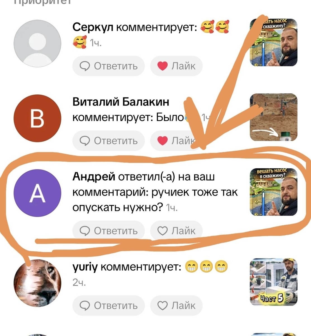The height and width of the screenshot is (336, 311).
Task: Open video thumbnail next to Серкул's comment
Action: [273, 42]
